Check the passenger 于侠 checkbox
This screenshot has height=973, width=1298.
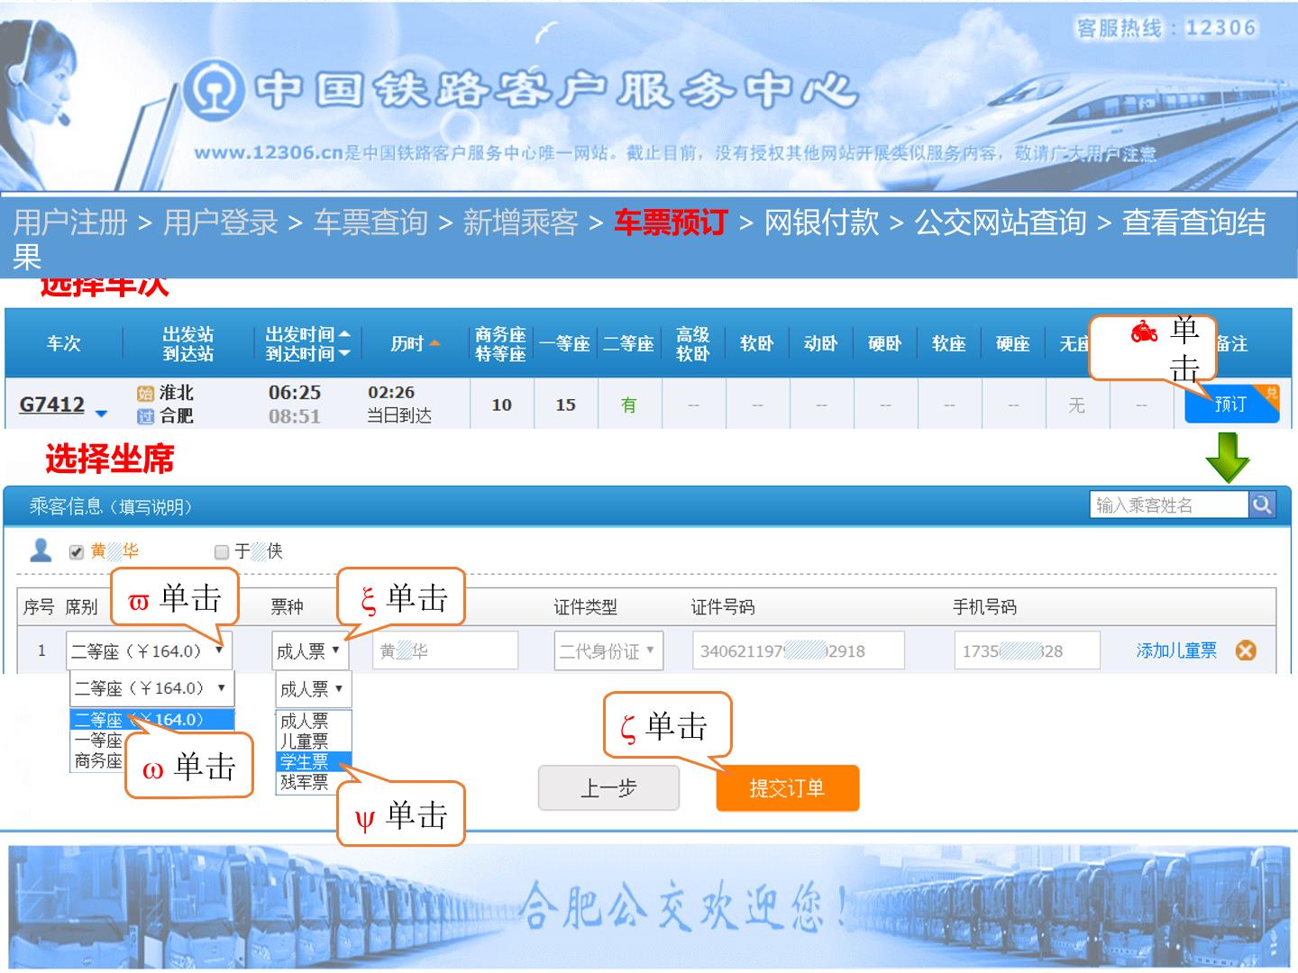click(x=222, y=551)
